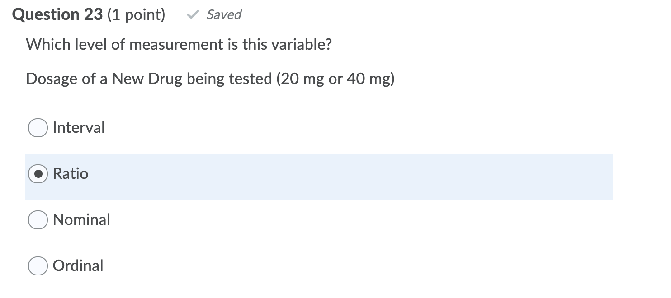Click the question prompt about level of measurement
The width and height of the screenshot is (671, 298).
179,44
